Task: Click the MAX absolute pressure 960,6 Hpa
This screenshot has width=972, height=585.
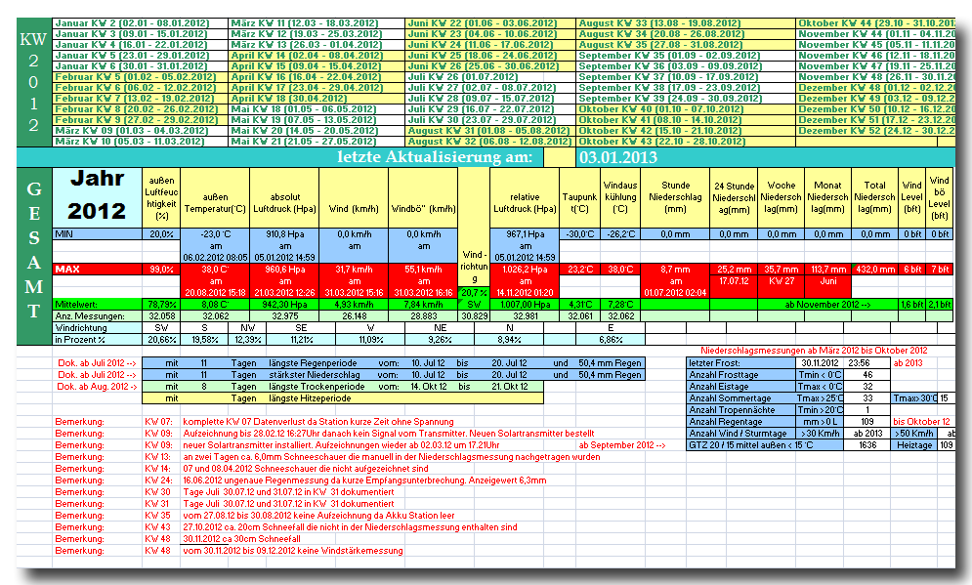Action: tap(284, 270)
